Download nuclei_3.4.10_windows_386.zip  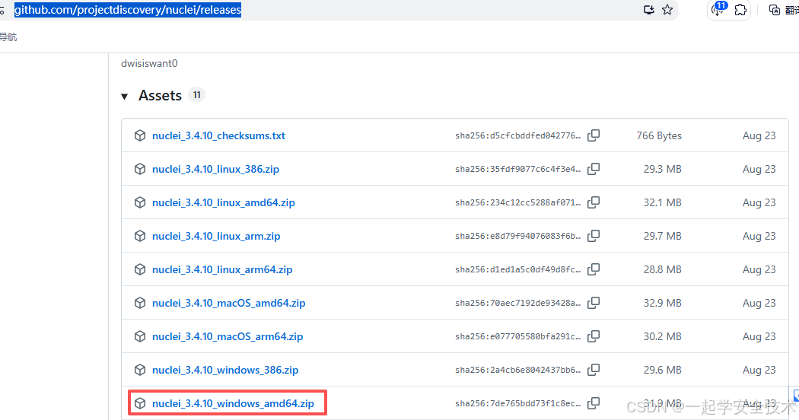tap(225, 370)
